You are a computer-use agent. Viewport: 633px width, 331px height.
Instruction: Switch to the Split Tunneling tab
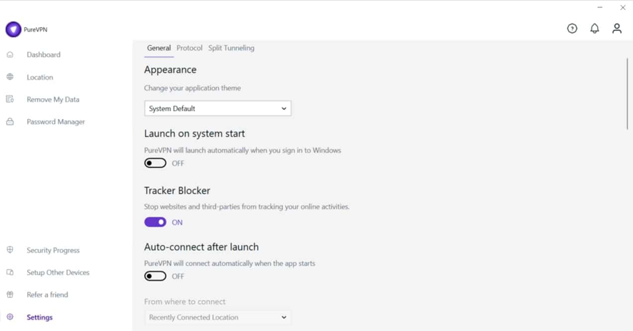[231, 48]
